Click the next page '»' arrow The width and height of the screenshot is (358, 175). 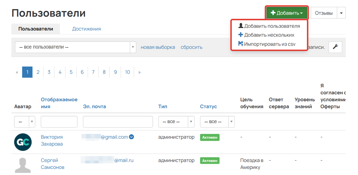pyautogui.click(x=139, y=72)
